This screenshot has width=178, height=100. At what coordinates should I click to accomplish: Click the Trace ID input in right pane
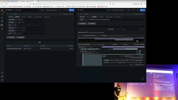(116, 20)
